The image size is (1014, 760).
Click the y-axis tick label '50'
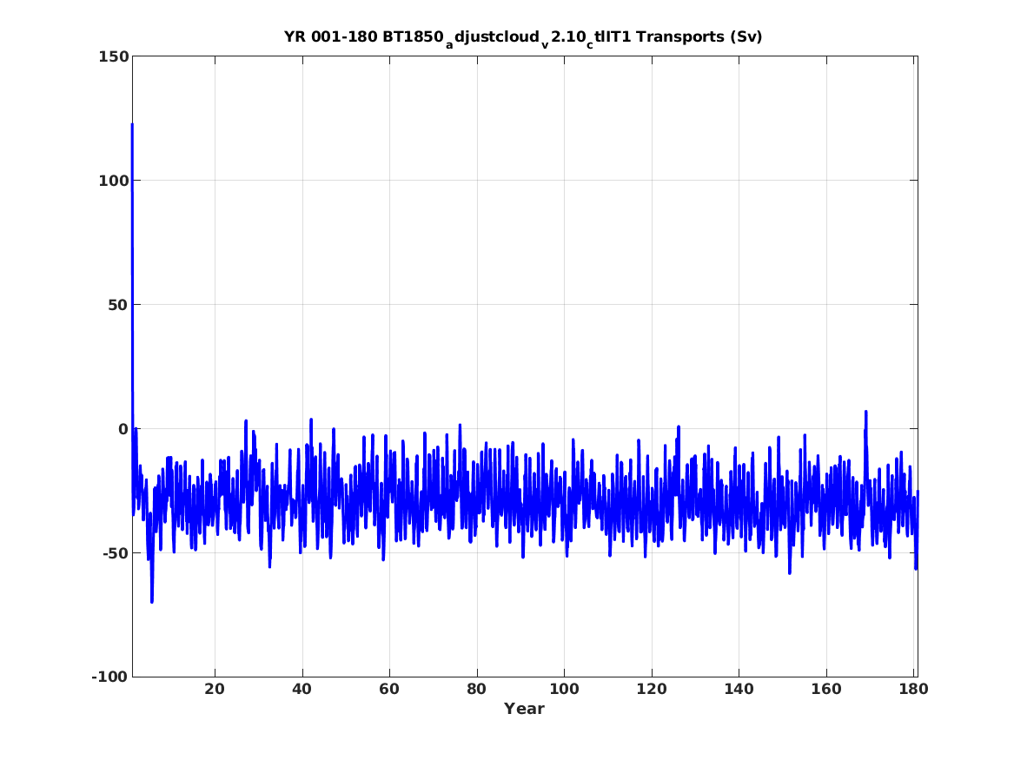pos(119,305)
